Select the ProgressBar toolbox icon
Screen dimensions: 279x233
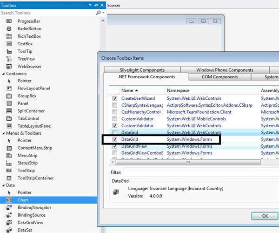click(x=9, y=21)
